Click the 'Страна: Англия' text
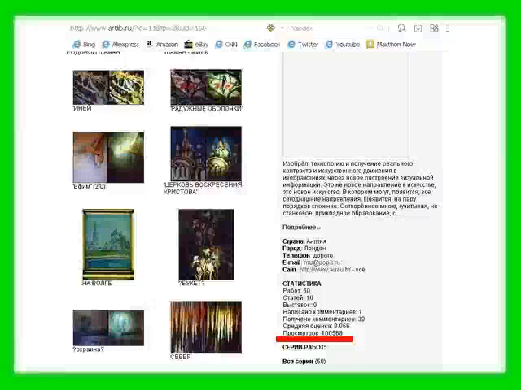 pos(304,241)
